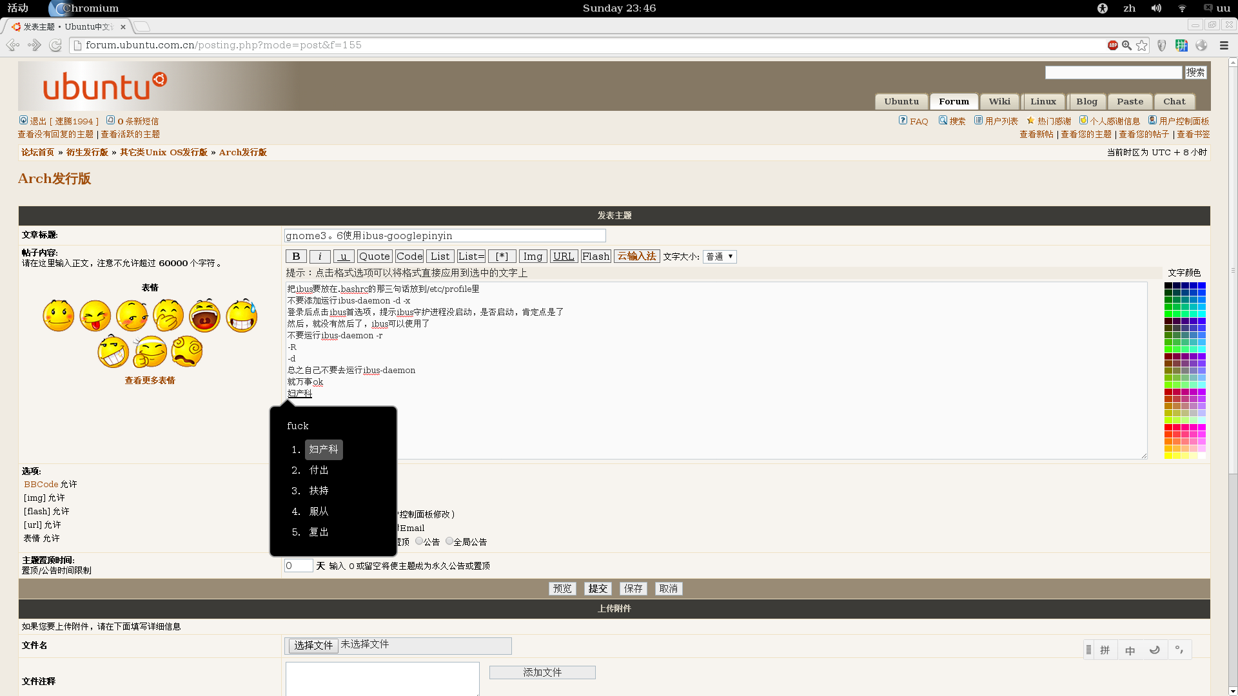Click the globe extension icon
The width and height of the screenshot is (1238, 696).
coord(1201,45)
